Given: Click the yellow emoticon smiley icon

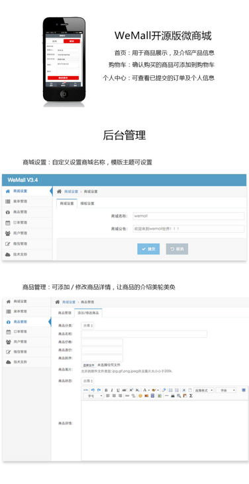Looking at the screenshot, I should [140, 395].
